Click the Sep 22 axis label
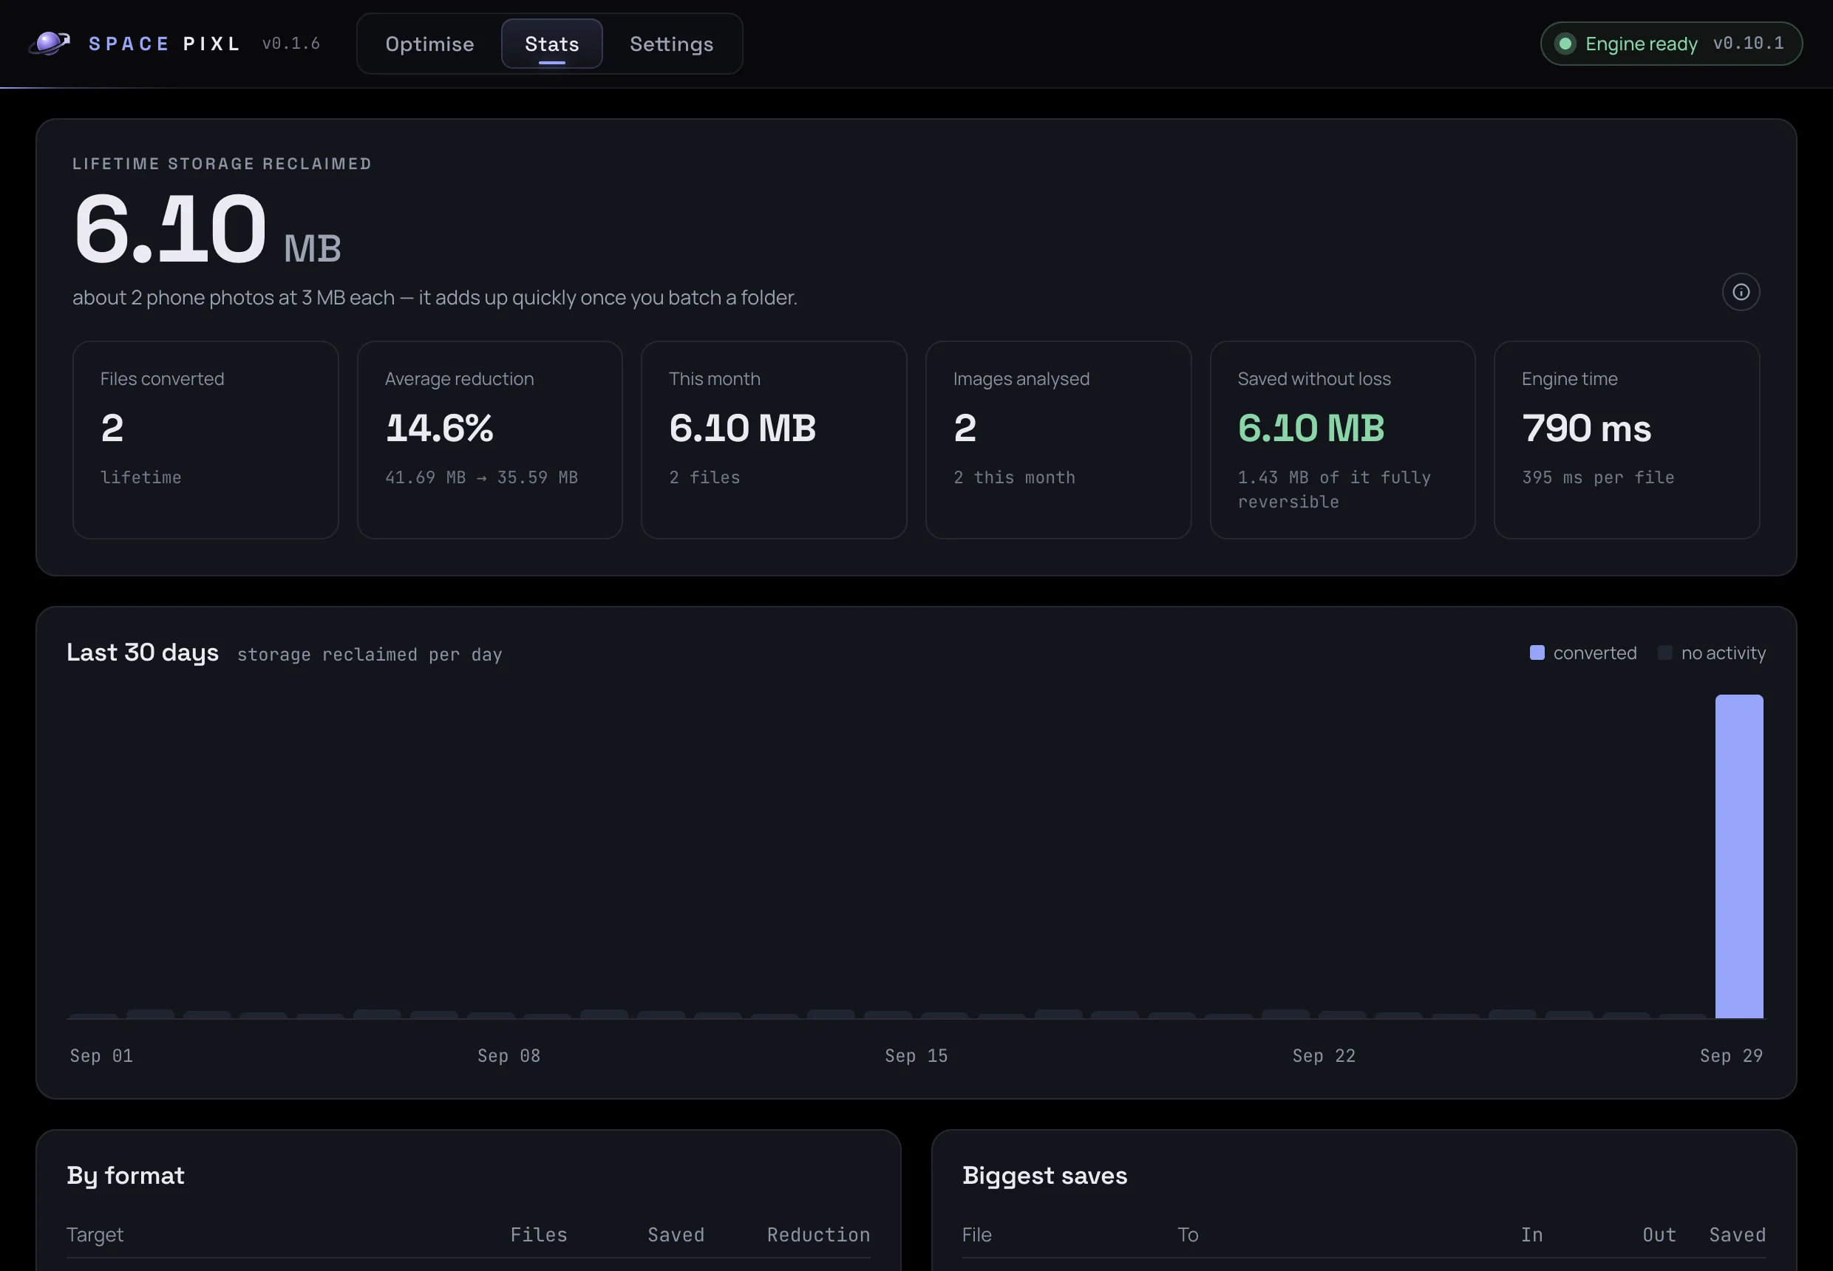1833x1271 pixels. click(1323, 1056)
